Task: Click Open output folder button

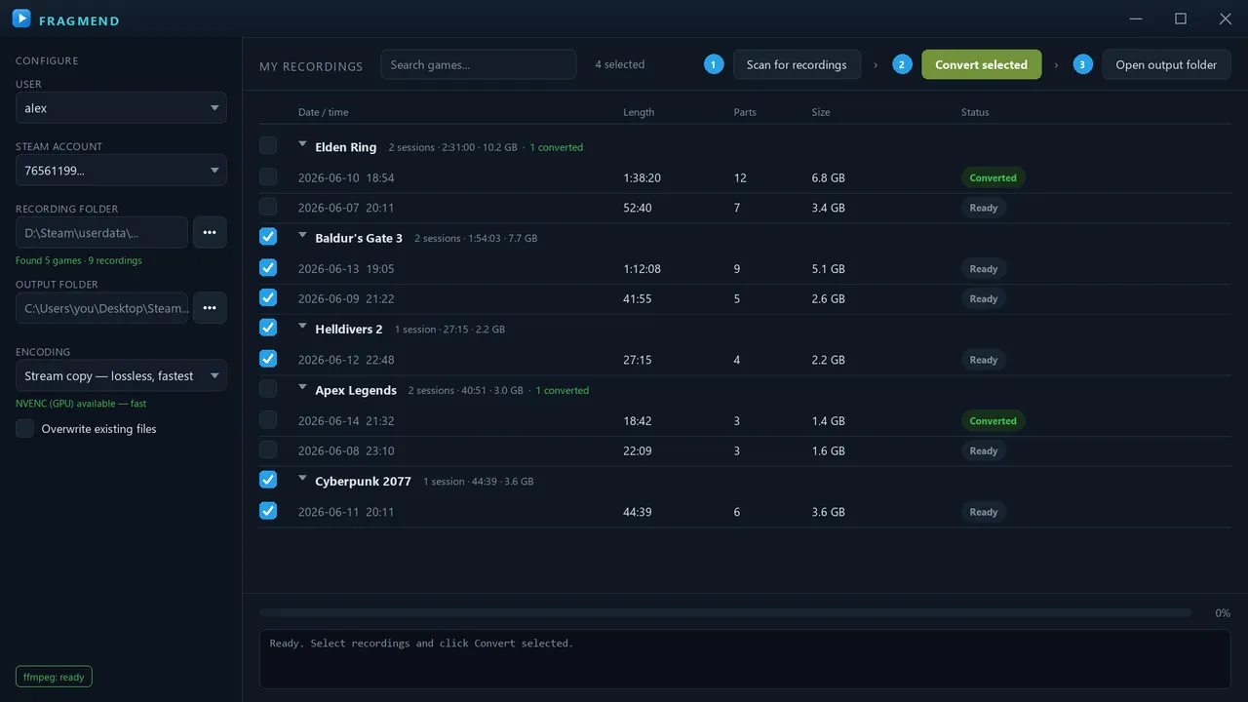Action: 1166,64
